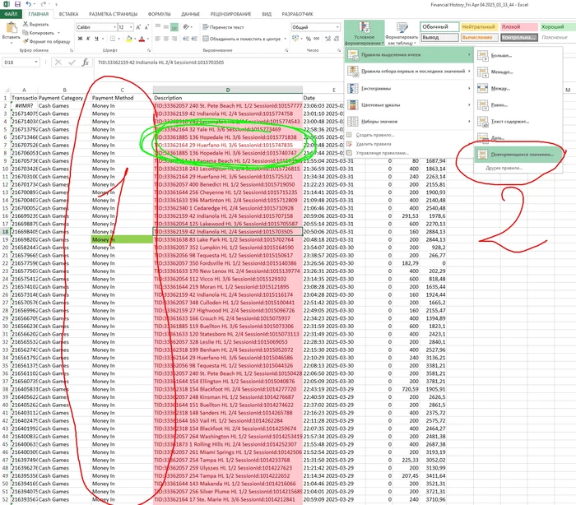Increase font size with the larger A icon
Image resolution: width=576 pixels, height=505 pixels.
138,27
